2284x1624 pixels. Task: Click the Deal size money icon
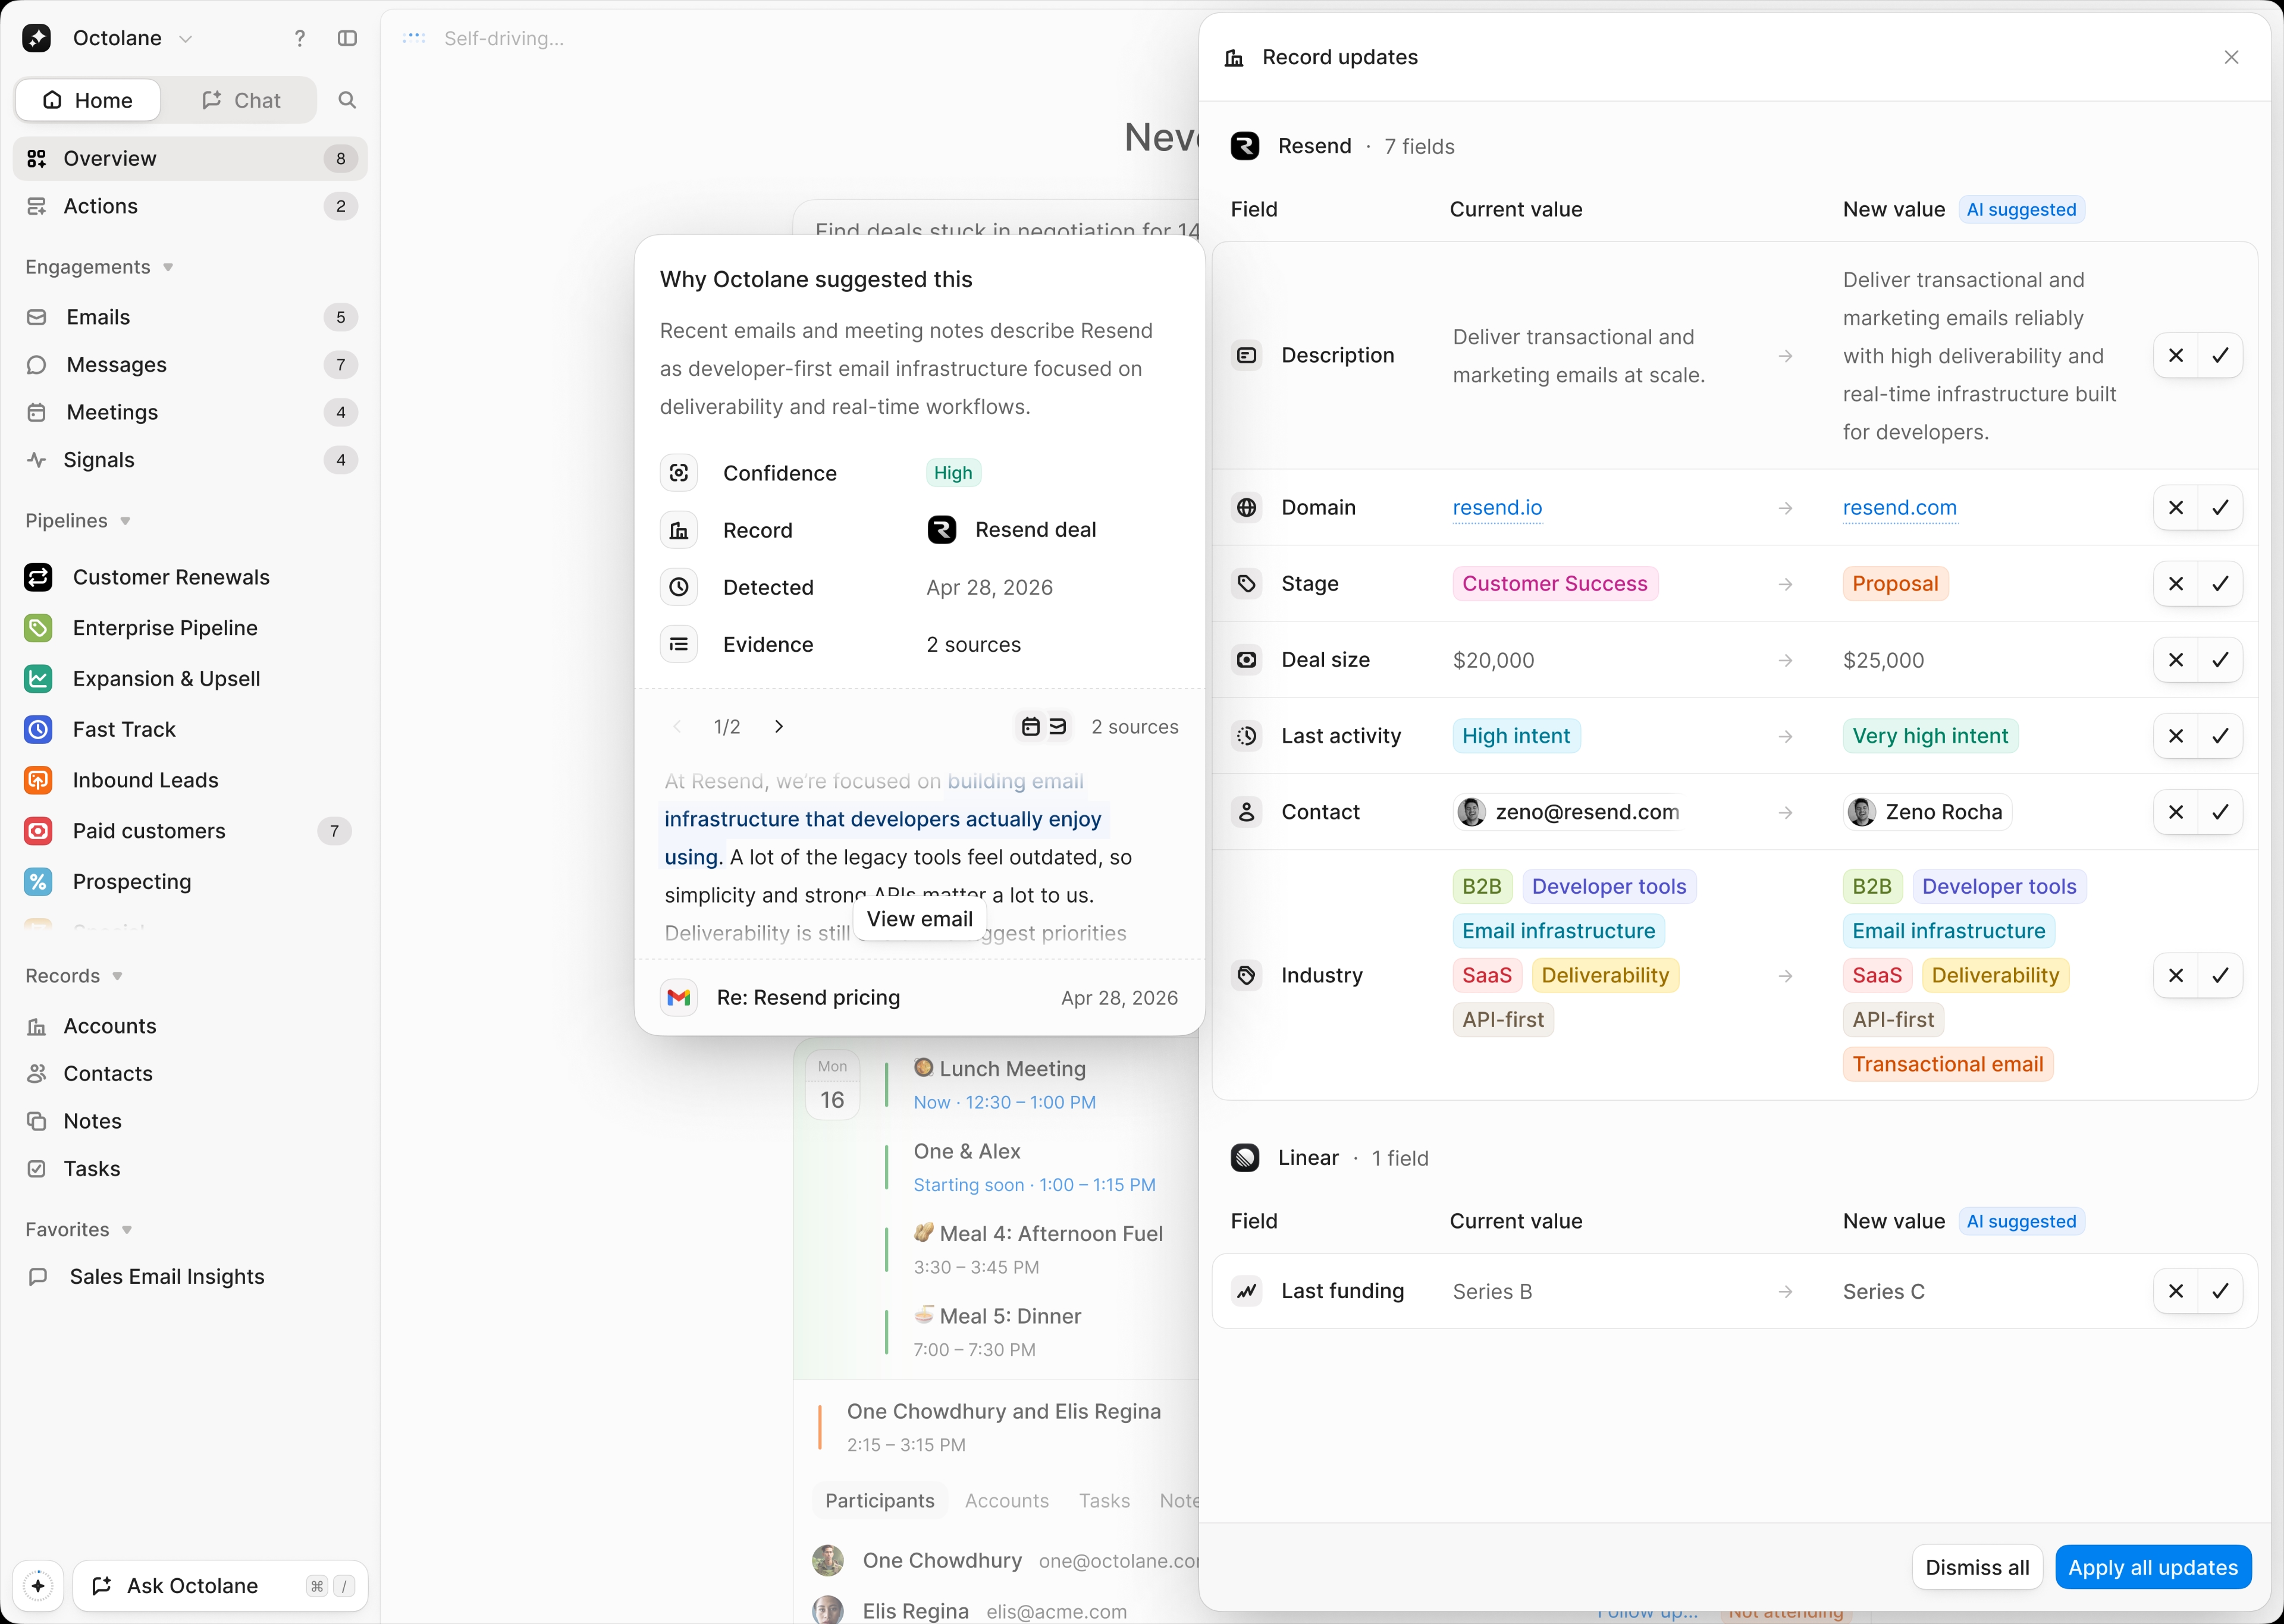click(1247, 660)
